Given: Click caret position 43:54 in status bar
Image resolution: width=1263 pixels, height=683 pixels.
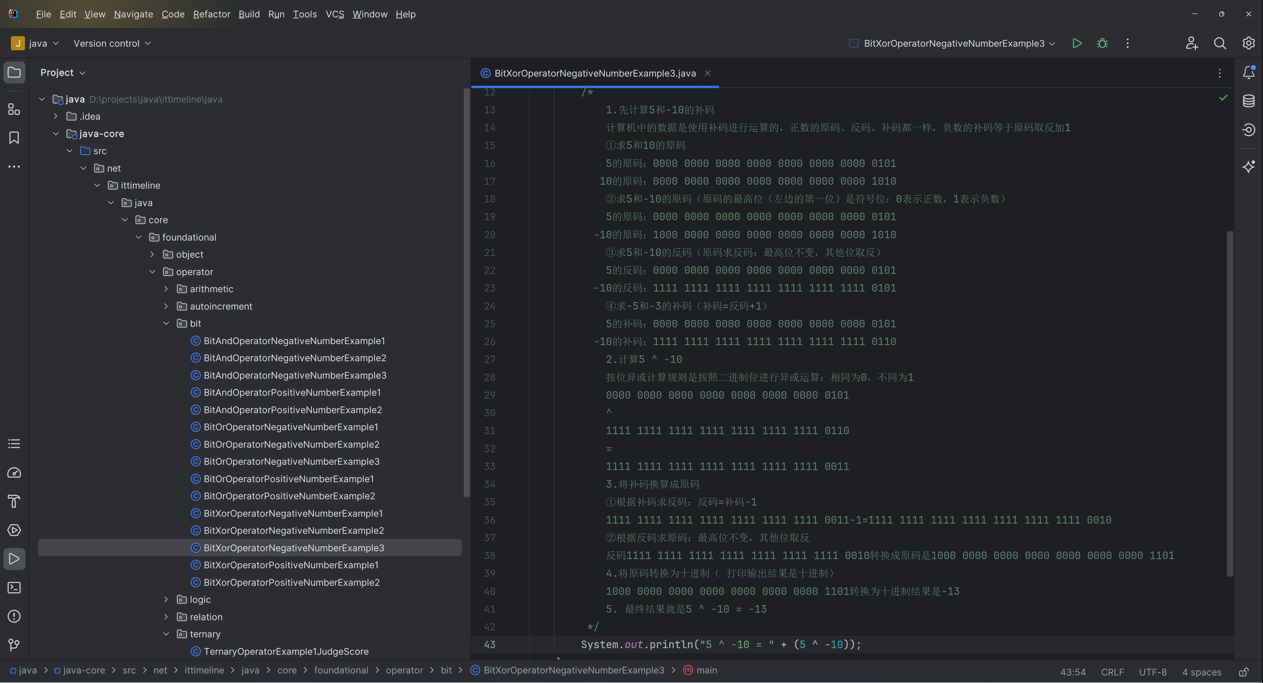Looking at the screenshot, I should pyautogui.click(x=1073, y=672).
